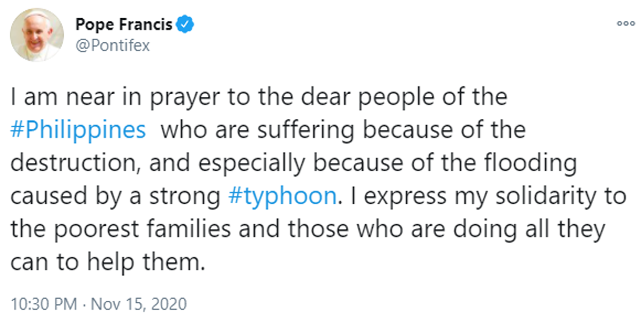Open Pope Francis's profile avatar
The width and height of the screenshot is (643, 321).
[38, 35]
